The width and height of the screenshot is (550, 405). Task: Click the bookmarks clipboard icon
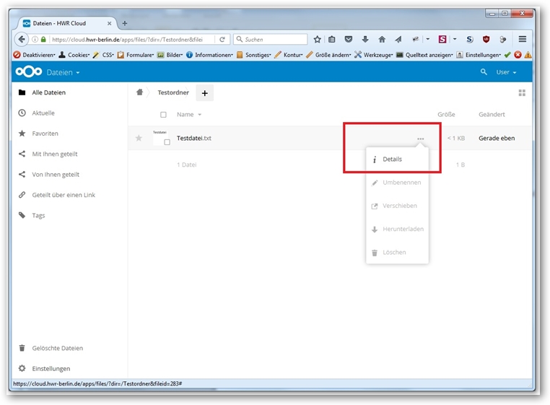point(331,39)
